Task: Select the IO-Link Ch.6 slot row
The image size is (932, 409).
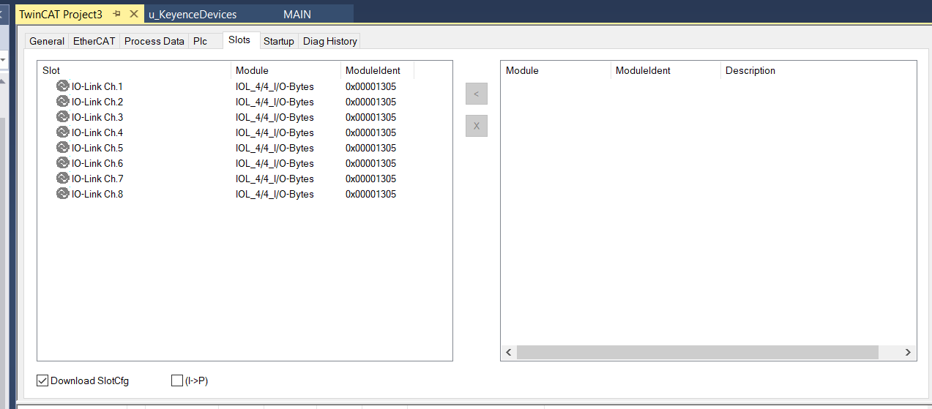Action: click(x=227, y=163)
